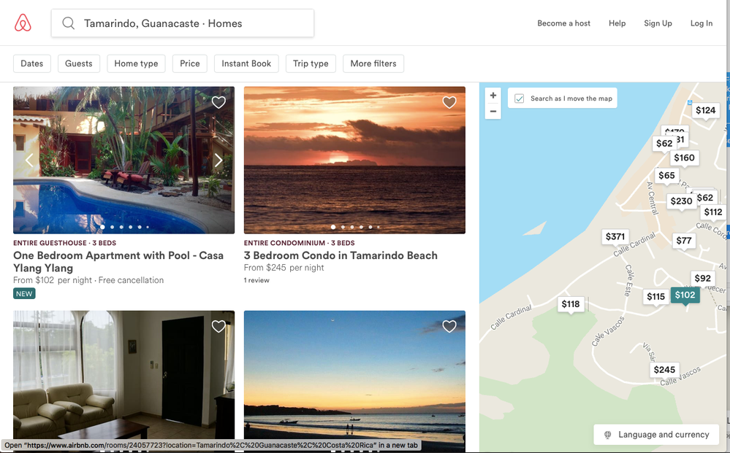Select the $371 map price marker
730x453 pixels.
tap(615, 236)
